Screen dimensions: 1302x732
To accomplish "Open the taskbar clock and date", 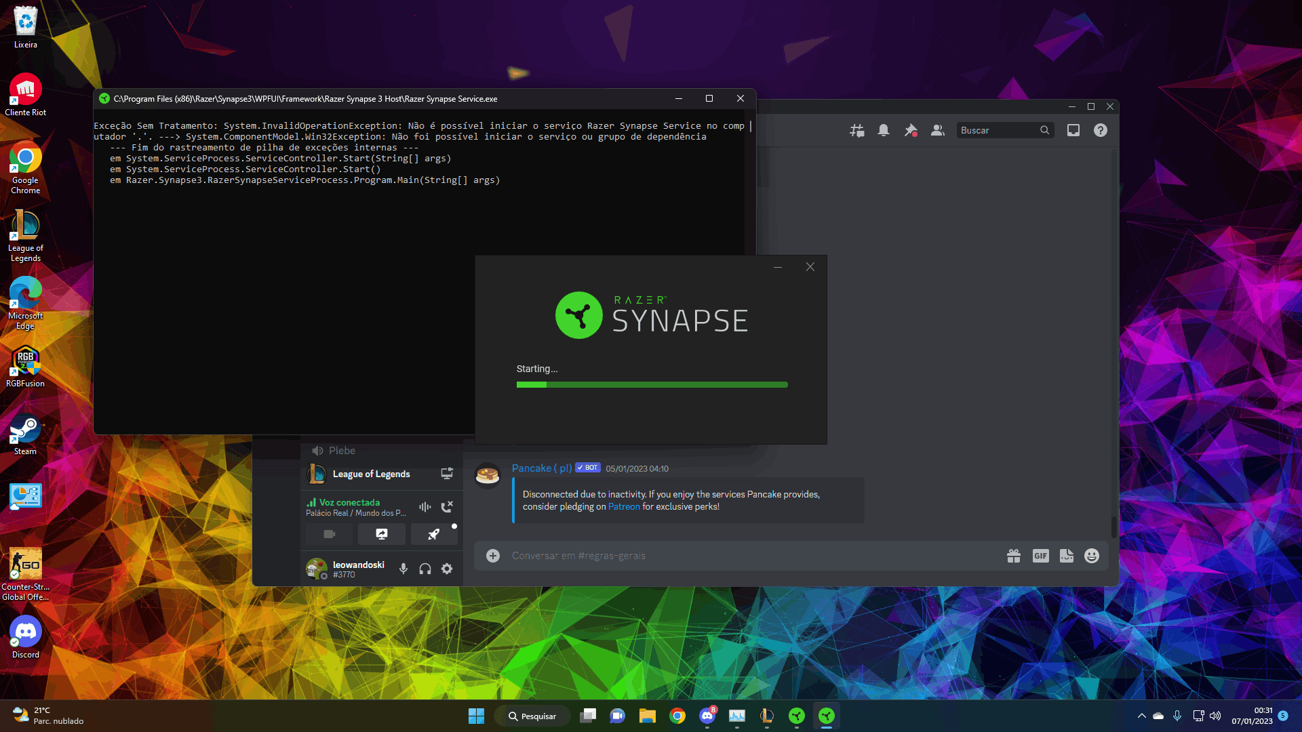I will click(x=1252, y=716).
